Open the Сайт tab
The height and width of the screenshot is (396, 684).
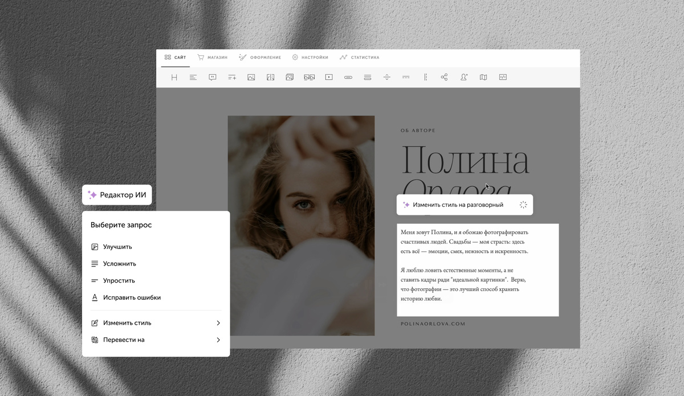click(x=175, y=58)
